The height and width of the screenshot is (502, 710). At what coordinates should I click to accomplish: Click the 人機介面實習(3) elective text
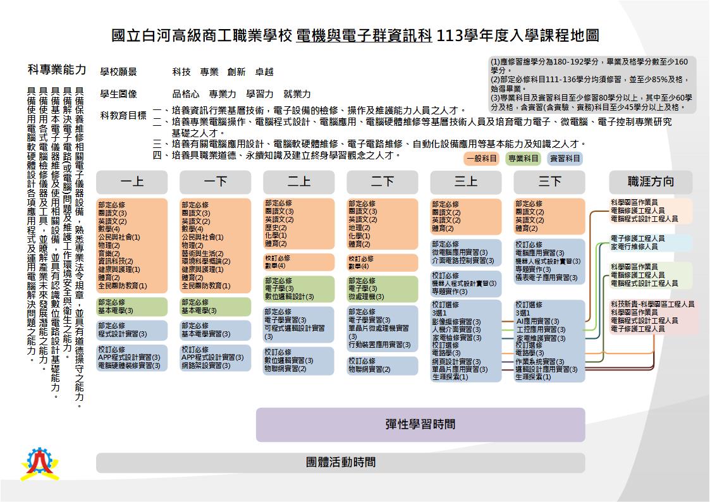456,329
